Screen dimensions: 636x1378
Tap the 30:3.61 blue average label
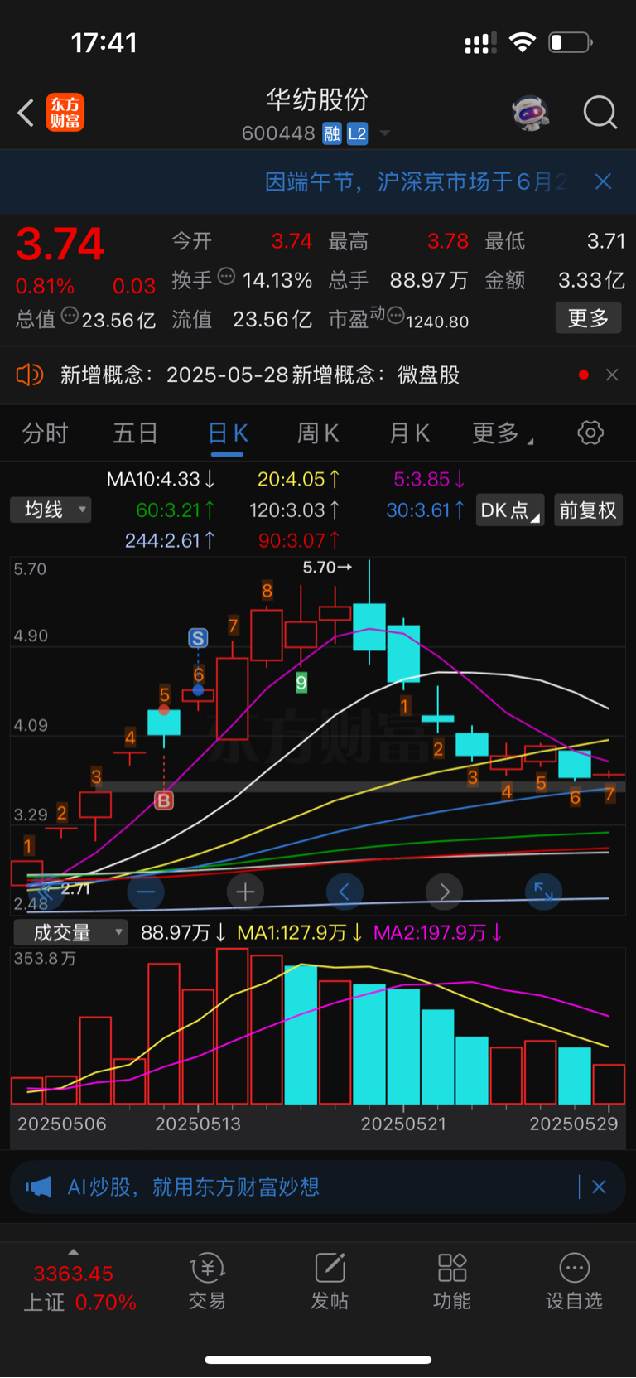coord(426,510)
